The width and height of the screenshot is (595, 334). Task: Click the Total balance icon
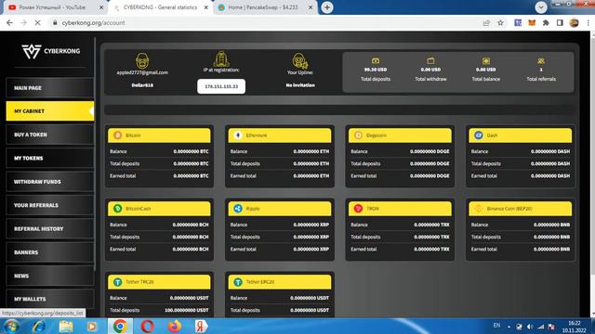486,60
